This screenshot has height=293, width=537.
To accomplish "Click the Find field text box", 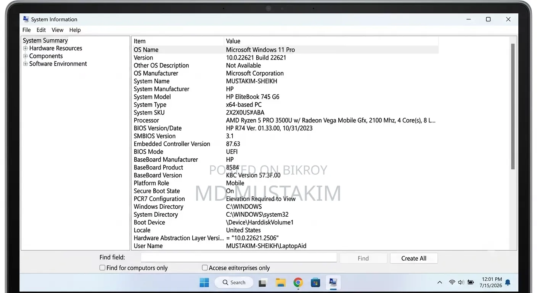I will [239, 258].
